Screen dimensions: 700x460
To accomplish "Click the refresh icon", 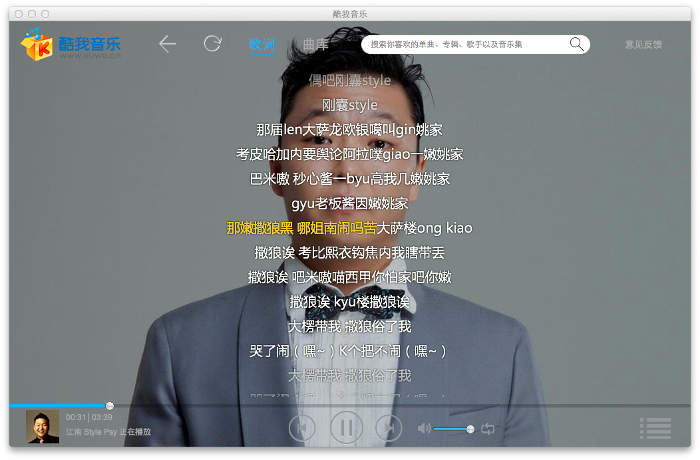I will [x=212, y=43].
